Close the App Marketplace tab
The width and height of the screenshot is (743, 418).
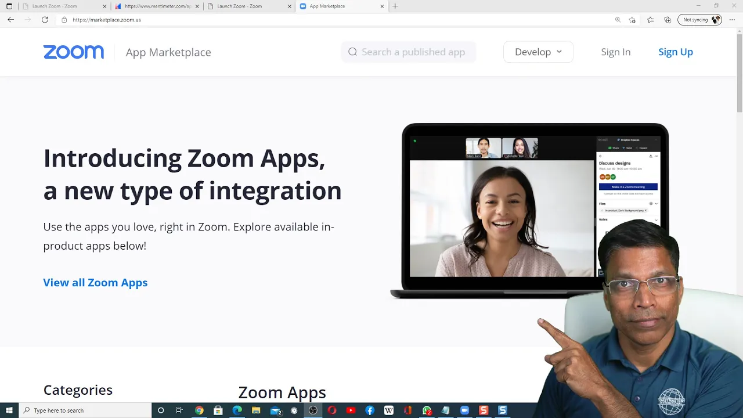click(382, 6)
